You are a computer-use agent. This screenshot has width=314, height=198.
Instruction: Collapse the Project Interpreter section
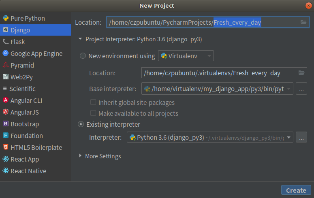tap(81, 39)
